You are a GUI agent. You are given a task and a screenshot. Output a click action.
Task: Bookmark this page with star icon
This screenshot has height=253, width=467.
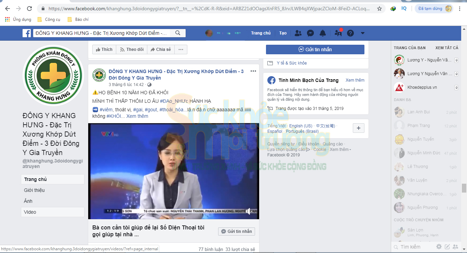pos(379,9)
